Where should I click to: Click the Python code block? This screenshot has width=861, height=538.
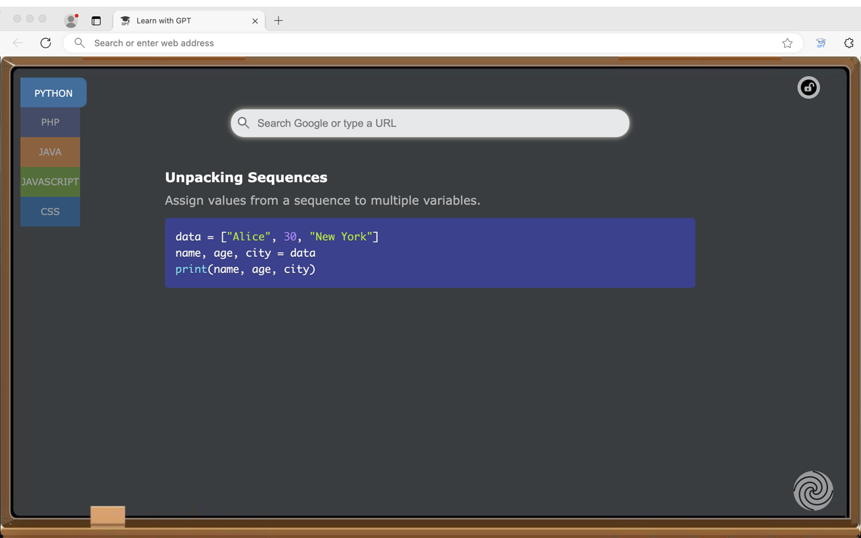coord(430,253)
